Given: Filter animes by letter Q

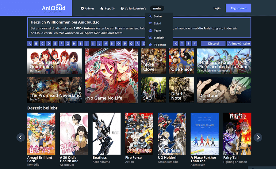Looking at the screenshot, I should [x=131, y=44].
